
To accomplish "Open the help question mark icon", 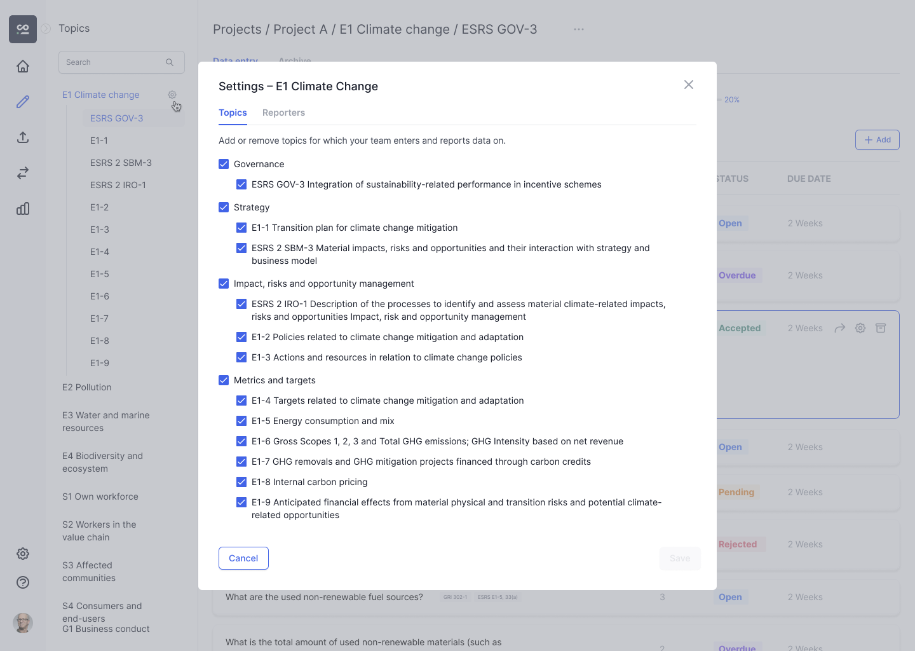I will click(23, 582).
